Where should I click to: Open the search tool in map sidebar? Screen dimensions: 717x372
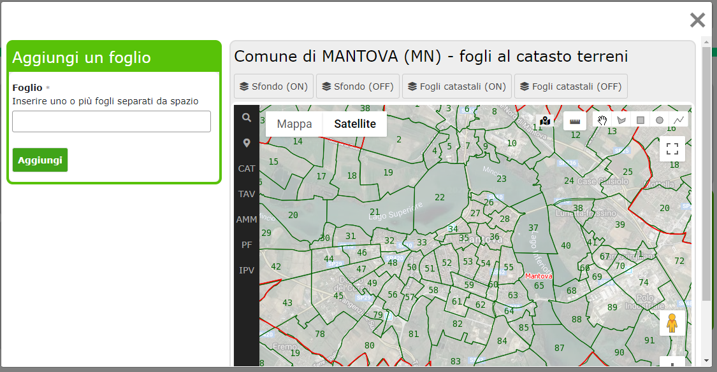point(247,118)
